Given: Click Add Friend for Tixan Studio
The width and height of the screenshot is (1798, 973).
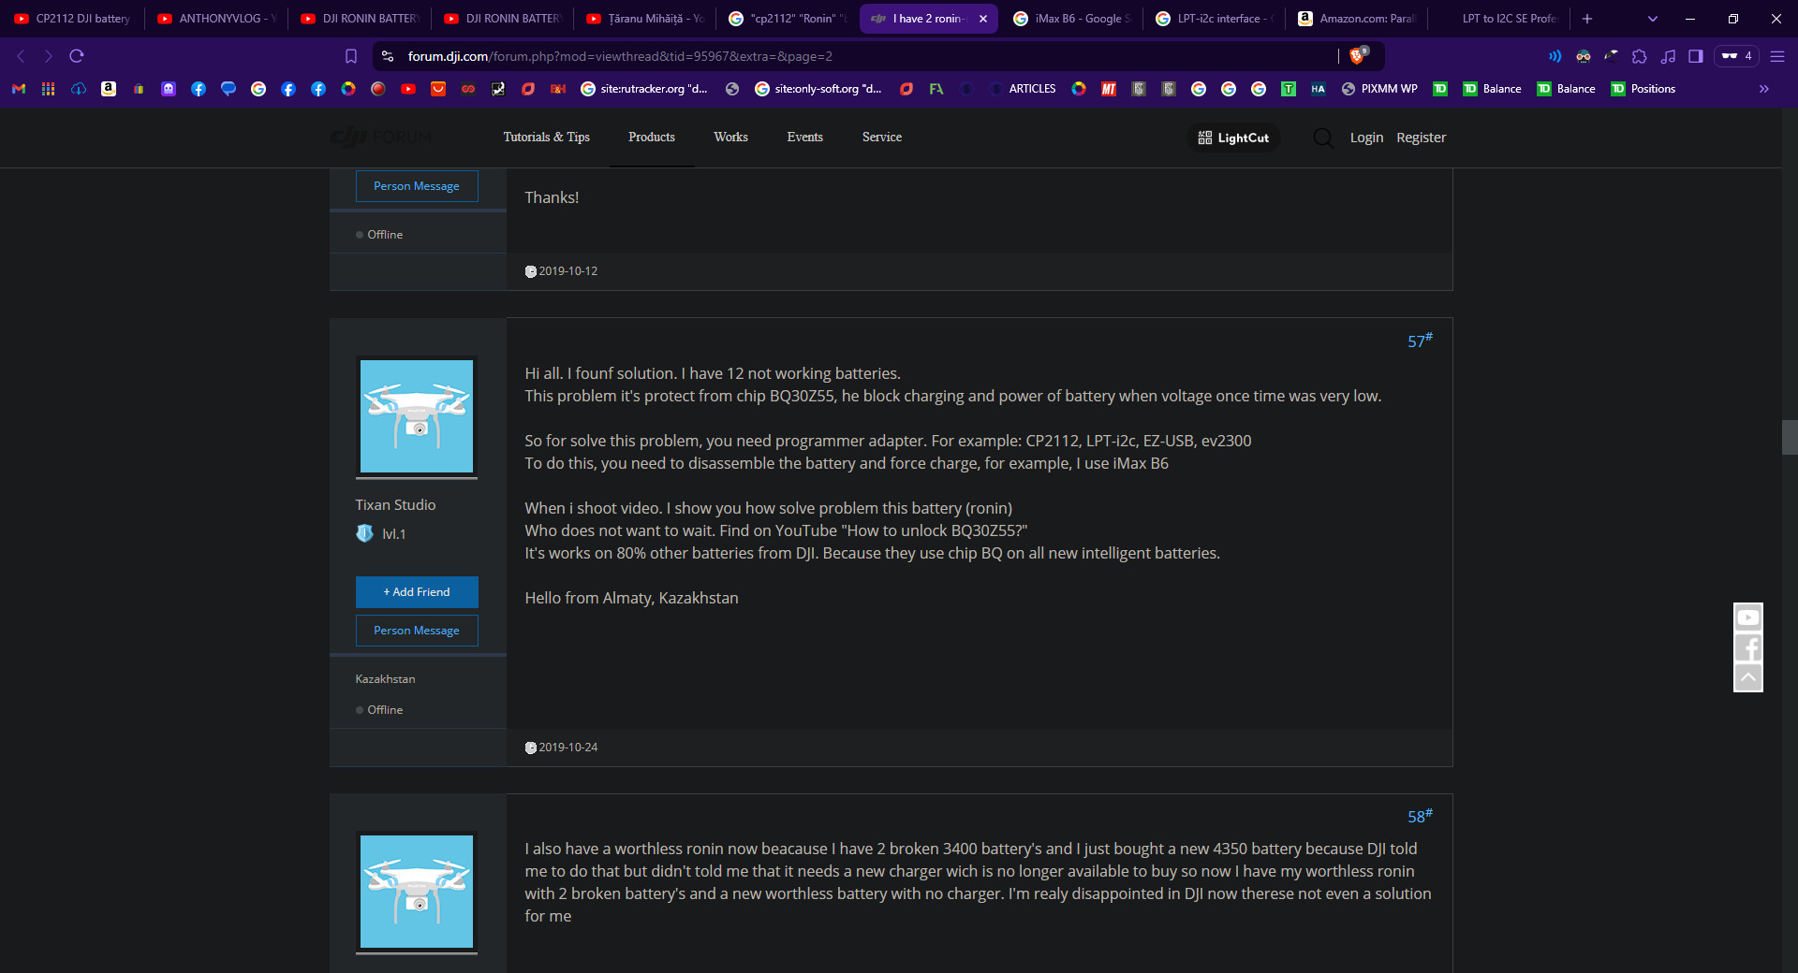Looking at the screenshot, I should click(x=417, y=592).
